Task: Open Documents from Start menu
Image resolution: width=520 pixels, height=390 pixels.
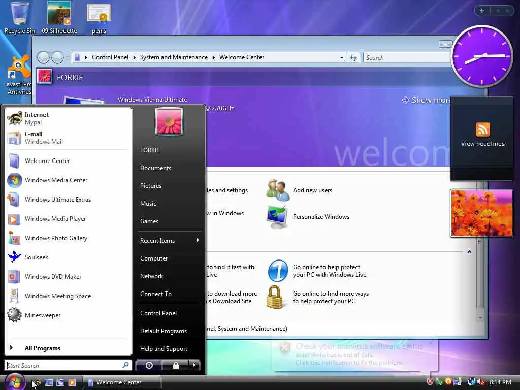Action: coord(170,168)
